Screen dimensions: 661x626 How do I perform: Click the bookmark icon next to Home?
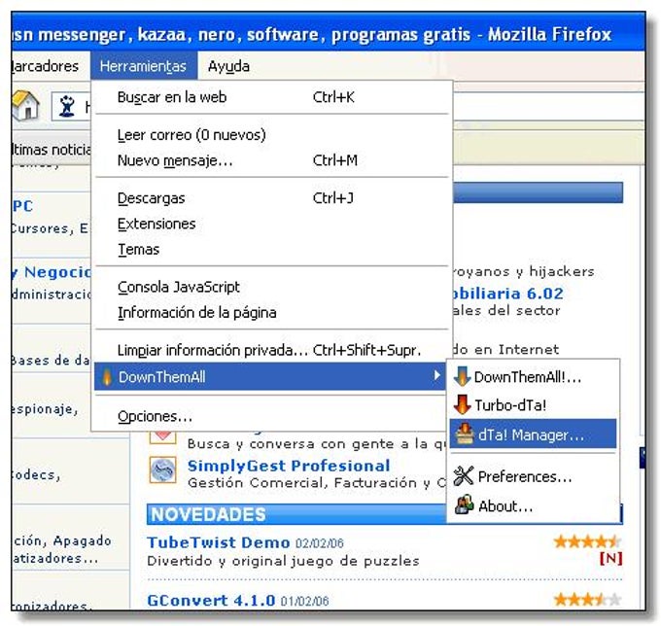pos(67,106)
